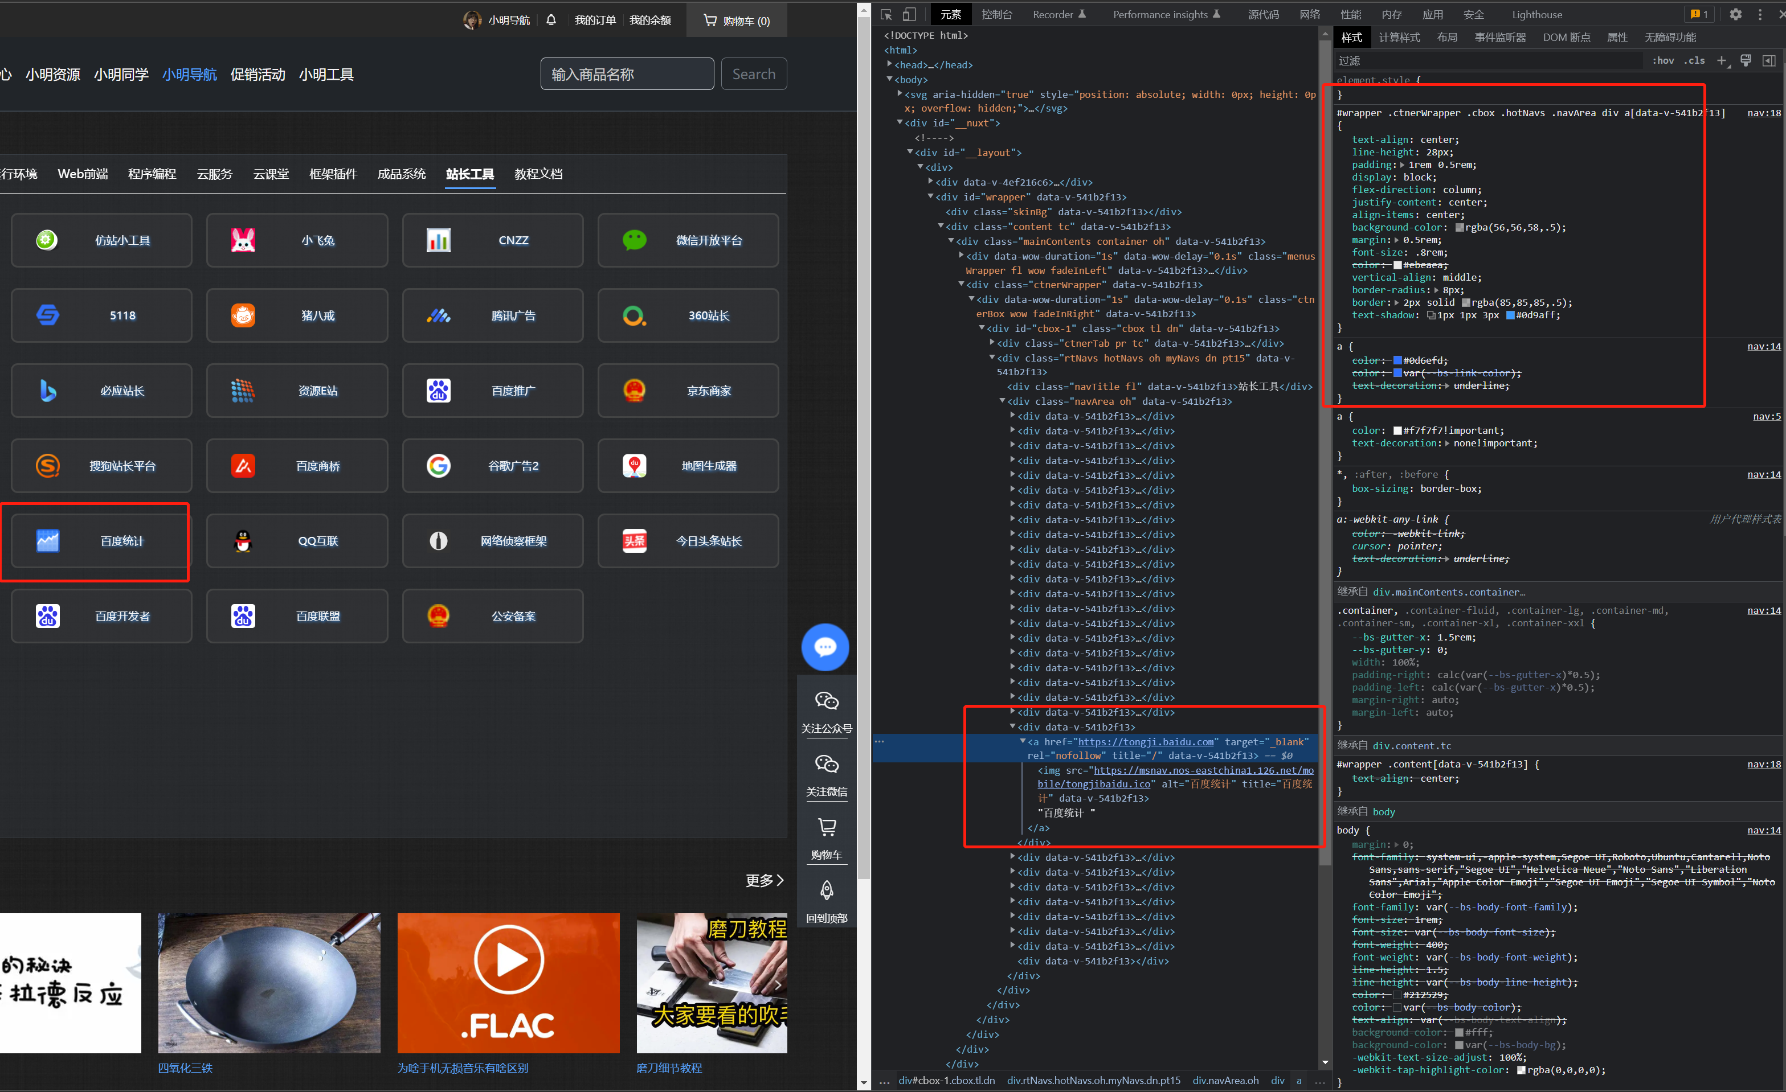The height and width of the screenshot is (1092, 1786).
Task: Collapse the tongji.baidu.com anchor node
Action: (x=1022, y=741)
